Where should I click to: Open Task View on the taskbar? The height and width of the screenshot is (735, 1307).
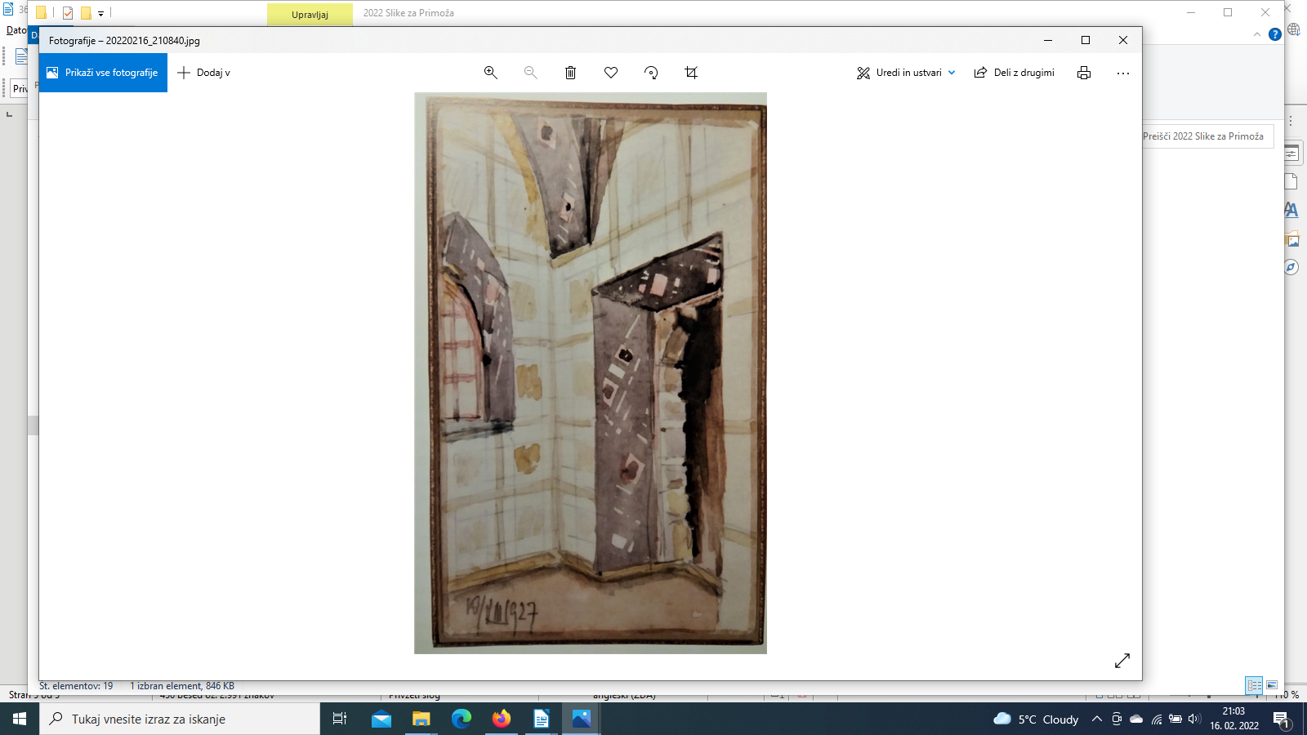340,719
